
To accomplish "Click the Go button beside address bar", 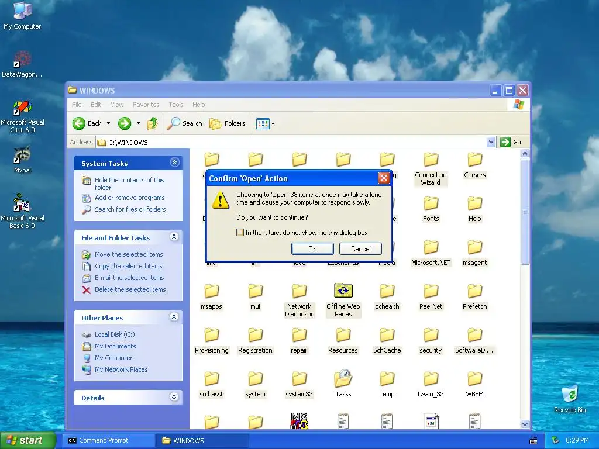I will 511,142.
